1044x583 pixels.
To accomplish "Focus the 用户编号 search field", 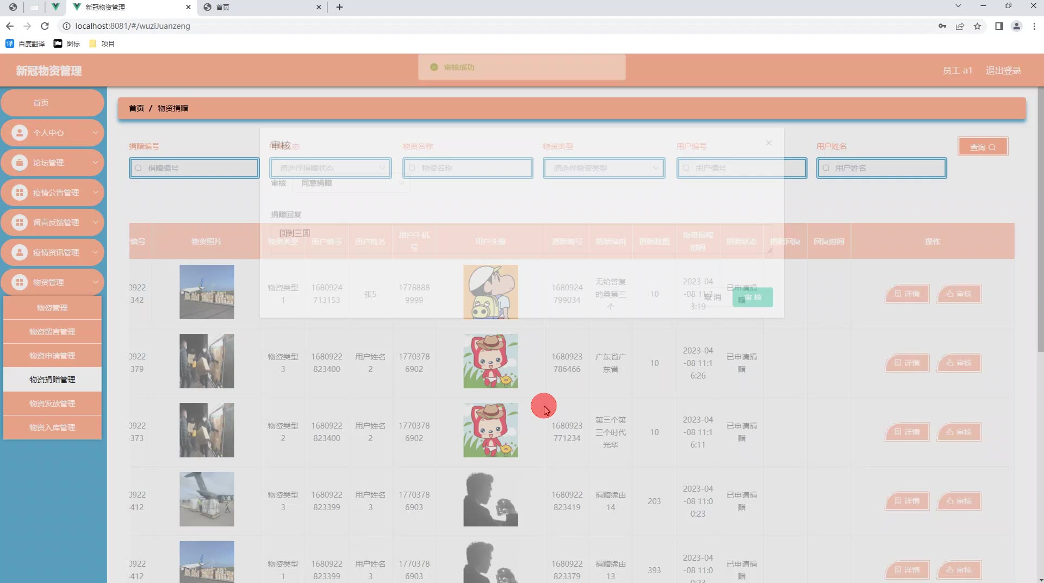I will coord(742,168).
